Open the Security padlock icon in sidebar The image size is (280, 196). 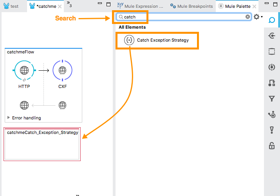pos(271,146)
